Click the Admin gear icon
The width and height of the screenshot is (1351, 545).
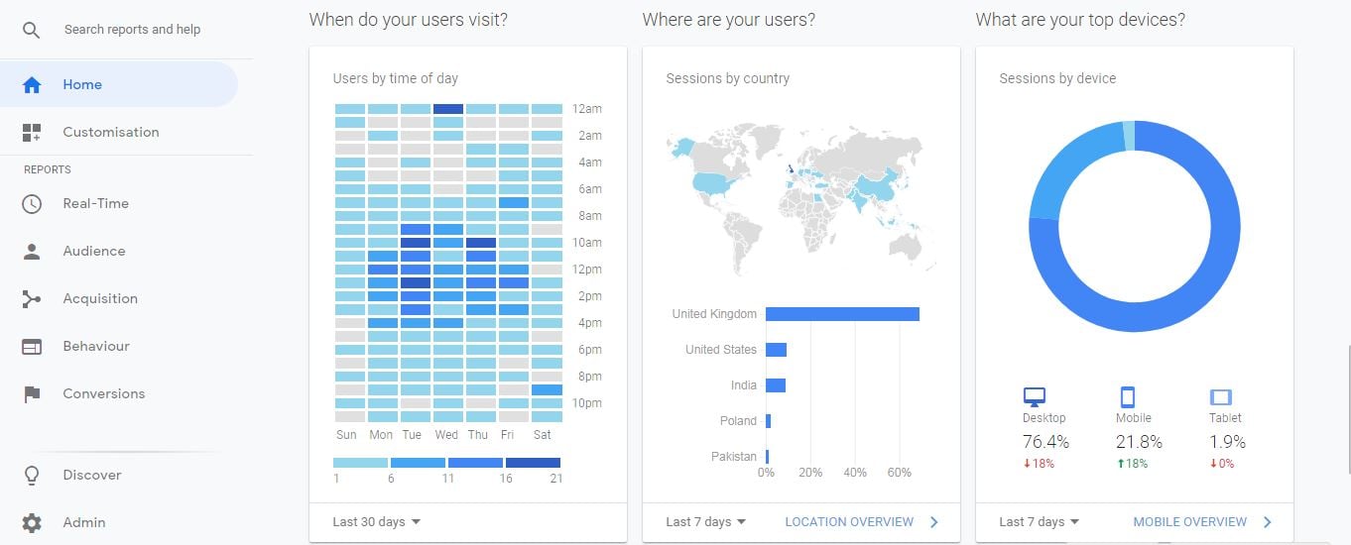pyautogui.click(x=32, y=523)
